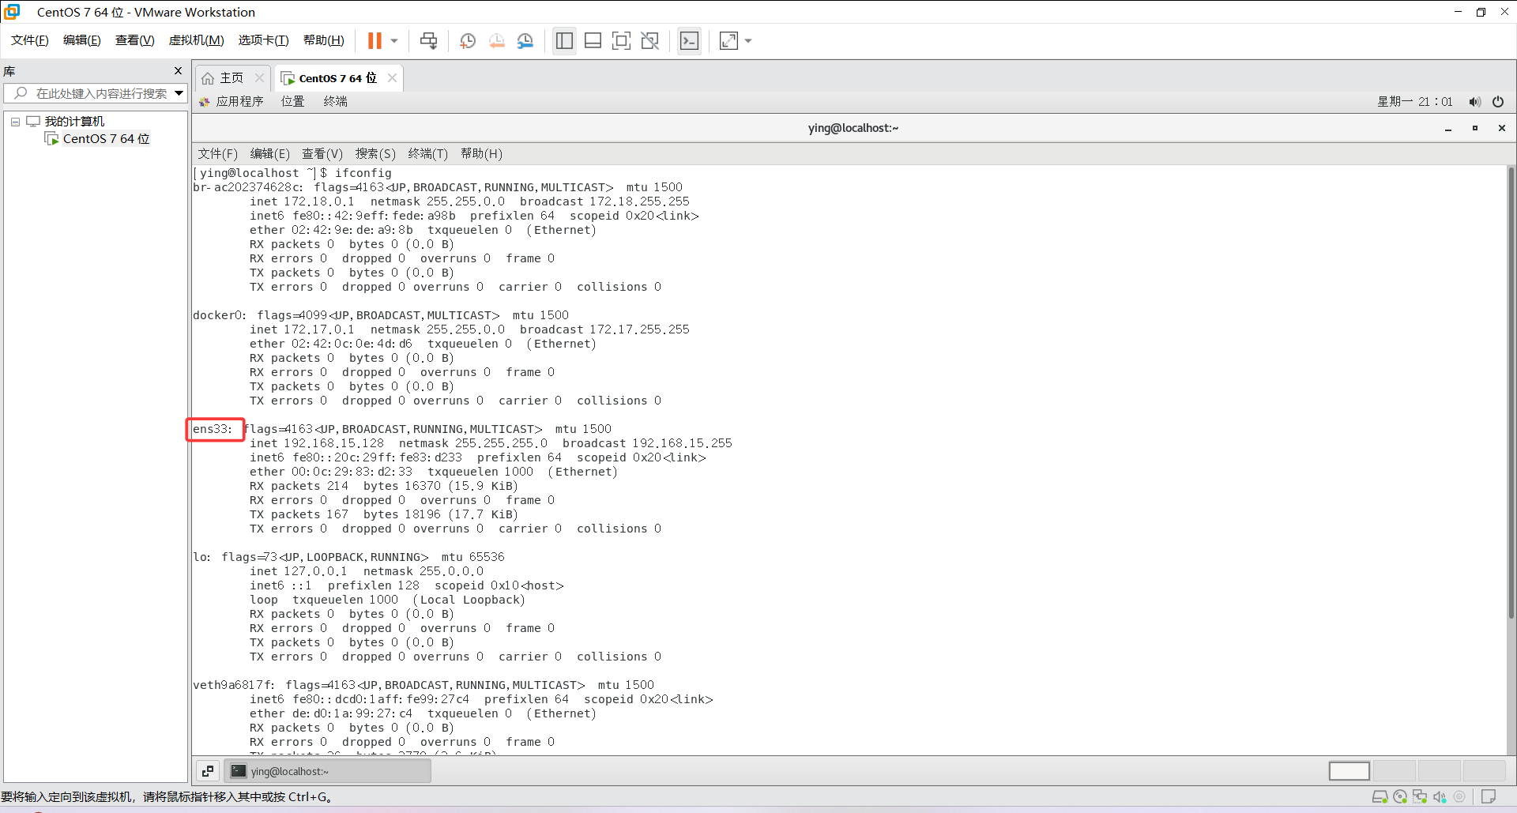Send Ctrl+Alt+Del to the virtual machine

click(x=428, y=40)
